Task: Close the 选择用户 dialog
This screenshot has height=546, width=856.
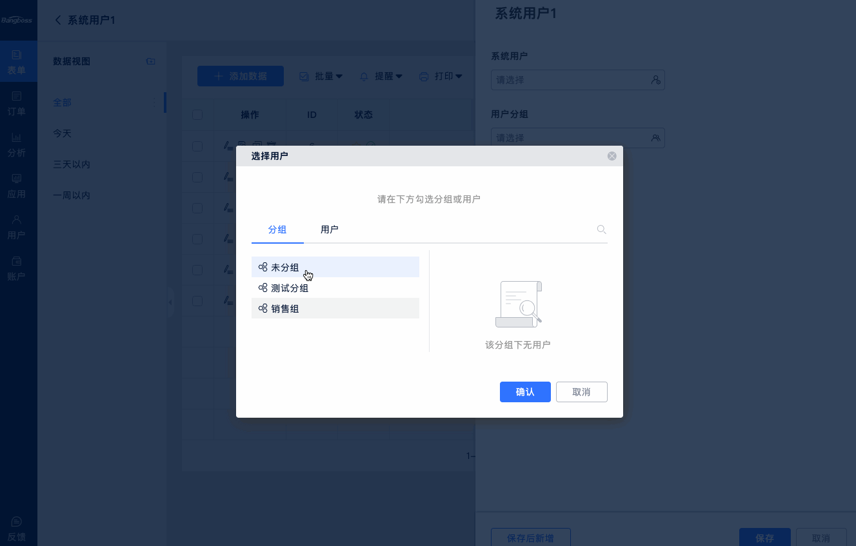Action: point(612,156)
